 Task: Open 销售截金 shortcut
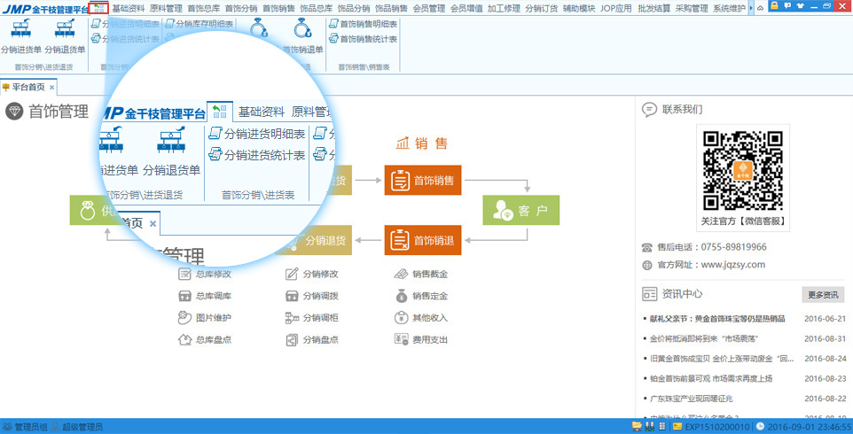click(421, 275)
